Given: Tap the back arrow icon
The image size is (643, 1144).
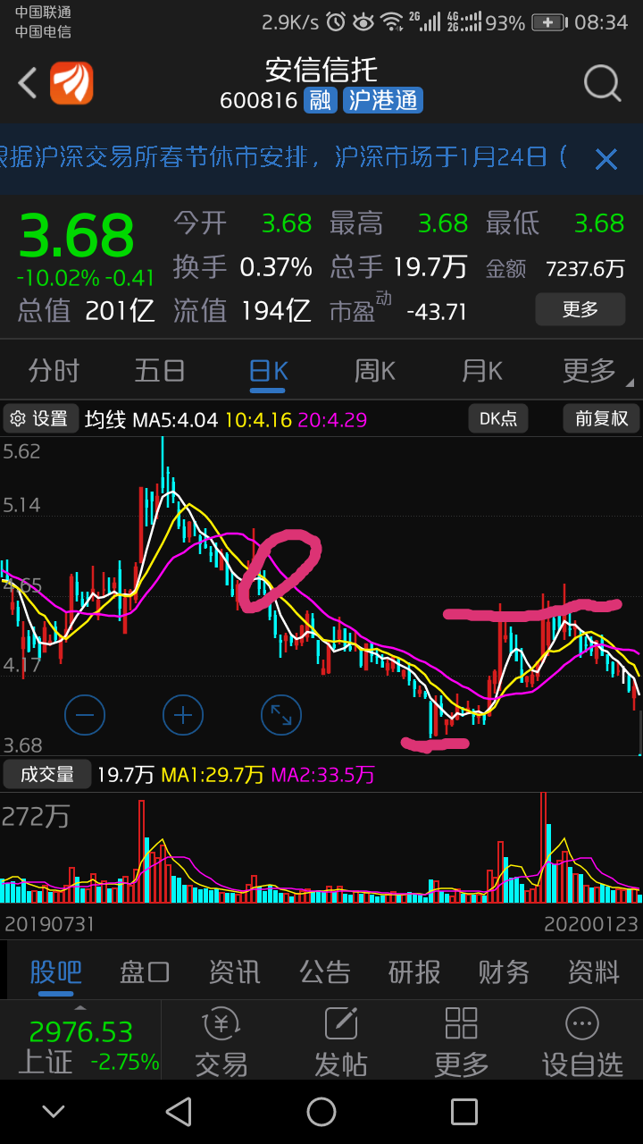Looking at the screenshot, I should (28, 83).
